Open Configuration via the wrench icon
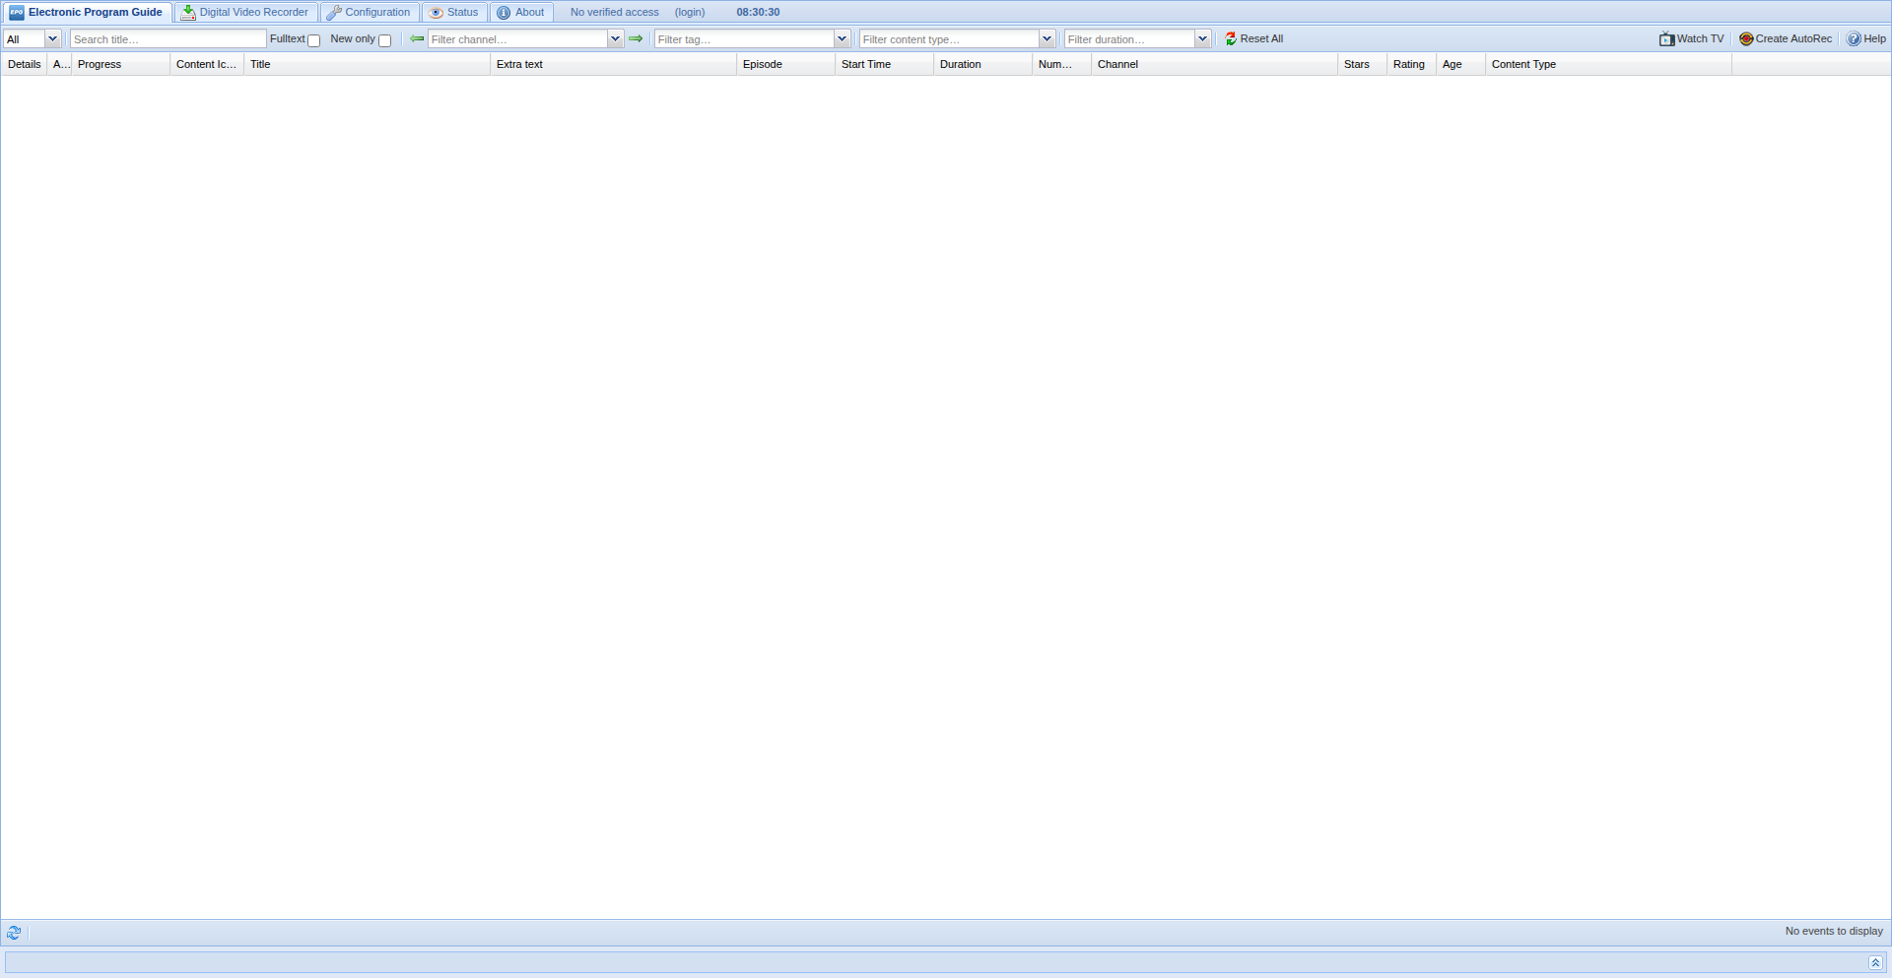The image size is (1892, 978). coord(333,12)
